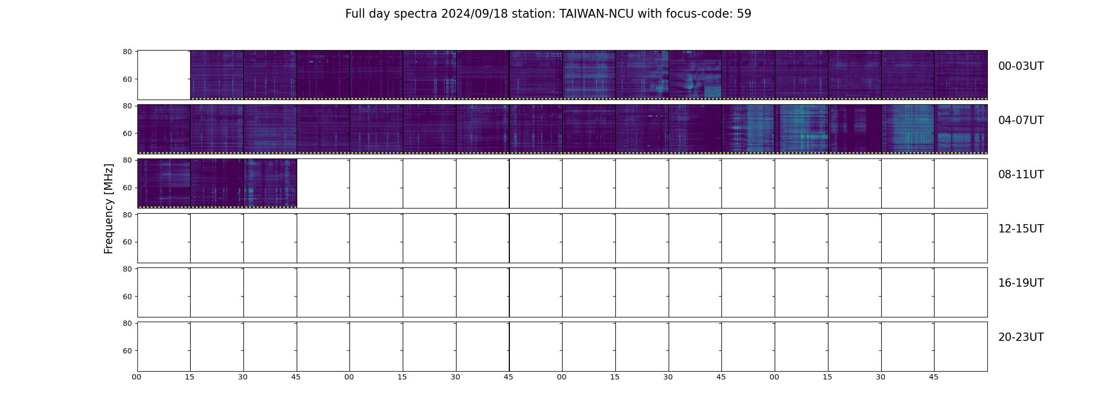Select the '08-11UT' row label
The image size is (1097, 417).
click(x=1021, y=175)
